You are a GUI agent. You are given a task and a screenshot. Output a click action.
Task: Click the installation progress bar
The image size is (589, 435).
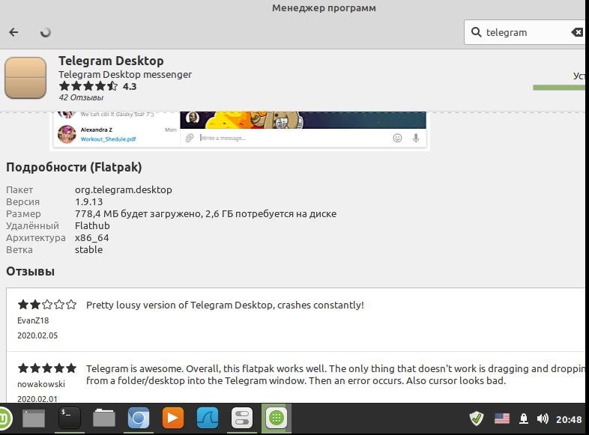(x=559, y=88)
